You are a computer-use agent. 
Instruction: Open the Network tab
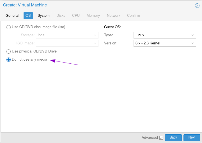coord(113,16)
